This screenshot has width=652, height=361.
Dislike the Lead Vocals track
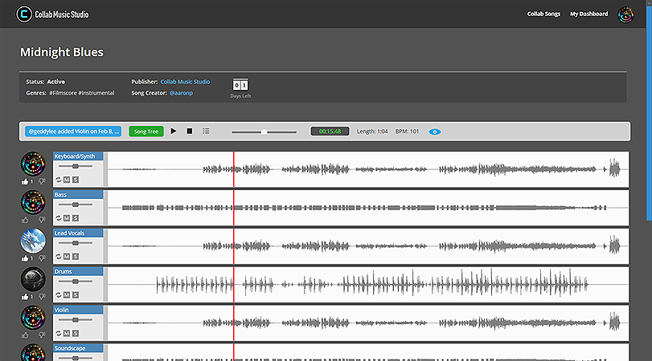pyautogui.click(x=42, y=258)
